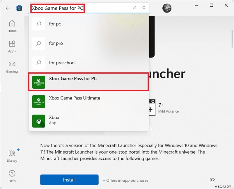Click magnifier icon beside "for pc"
Image resolution: width=234 pixels, height=189 pixels.
tap(39, 24)
